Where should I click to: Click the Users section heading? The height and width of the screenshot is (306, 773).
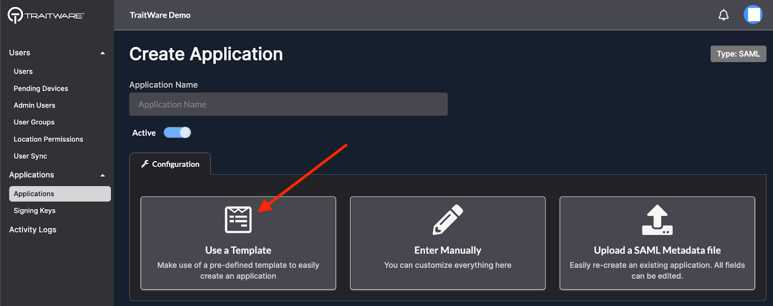(20, 53)
